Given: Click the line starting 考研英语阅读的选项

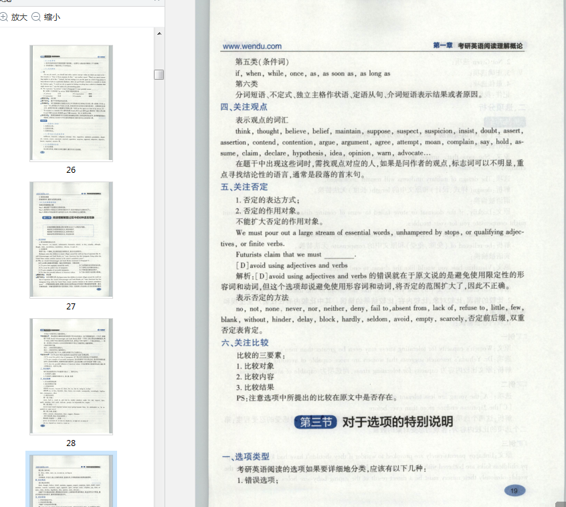Looking at the screenshot, I should coord(332,469).
